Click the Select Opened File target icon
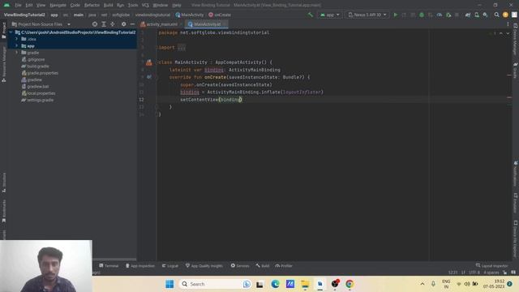Screen dimensions: 519x292 [x=95, y=24]
